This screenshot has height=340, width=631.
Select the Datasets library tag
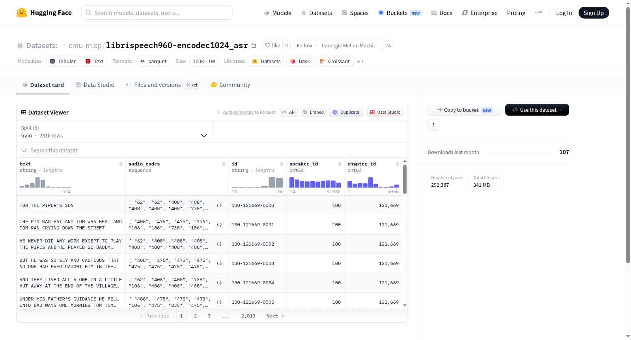tap(266, 61)
